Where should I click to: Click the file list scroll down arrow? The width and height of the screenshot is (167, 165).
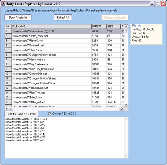(x=126, y=105)
